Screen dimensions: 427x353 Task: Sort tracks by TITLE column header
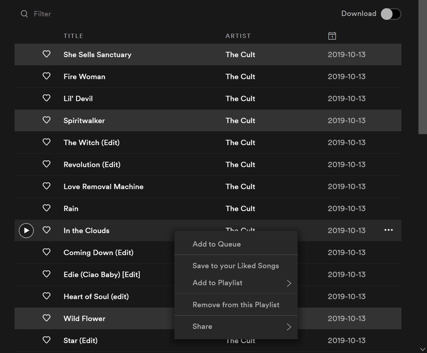coord(74,36)
